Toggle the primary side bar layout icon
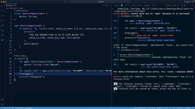195x109 pixels. pos(185,2)
